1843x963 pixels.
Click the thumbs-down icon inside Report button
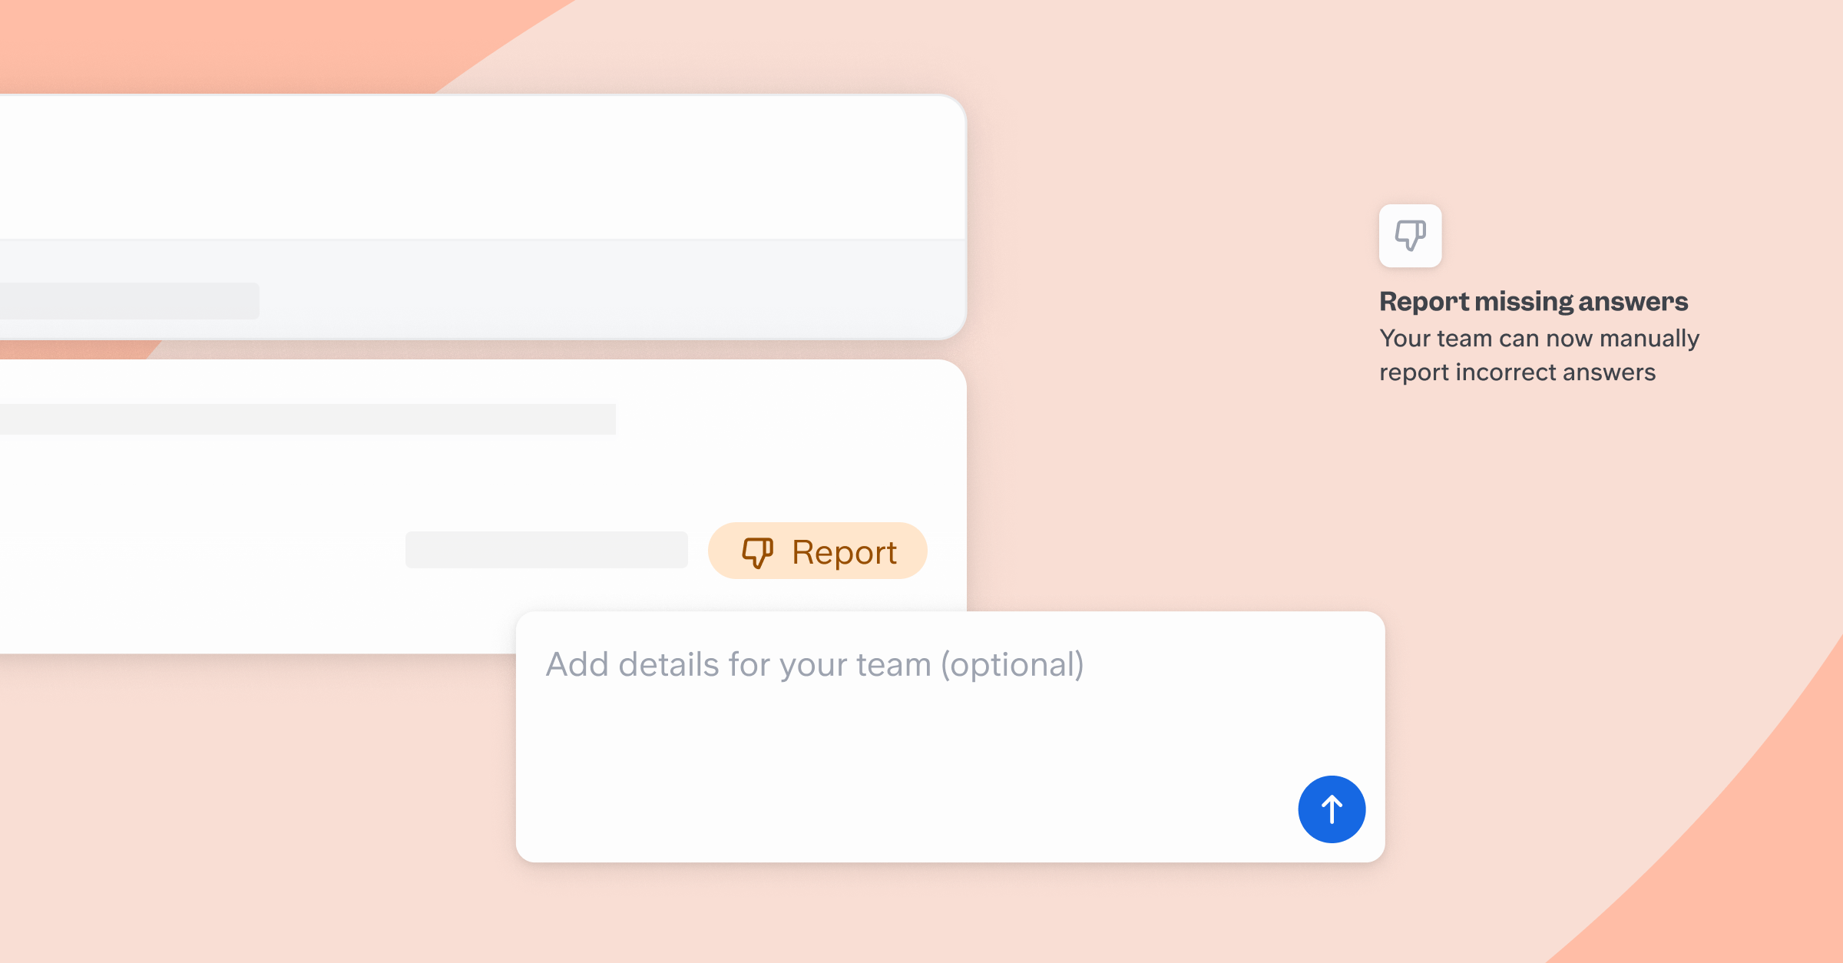(x=757, y=552)
